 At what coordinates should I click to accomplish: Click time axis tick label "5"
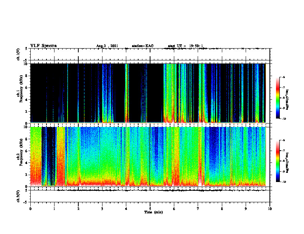(150, 209)
